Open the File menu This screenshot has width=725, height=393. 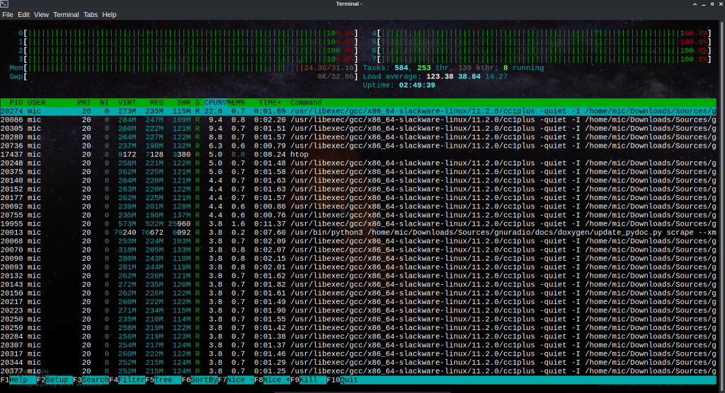tap(8, 14)
